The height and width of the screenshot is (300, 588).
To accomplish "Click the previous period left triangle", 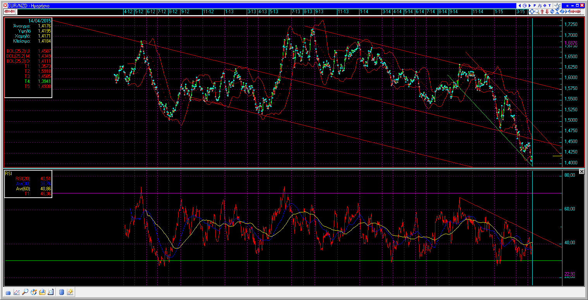I will pyautogui.click(x=520, y=5).
